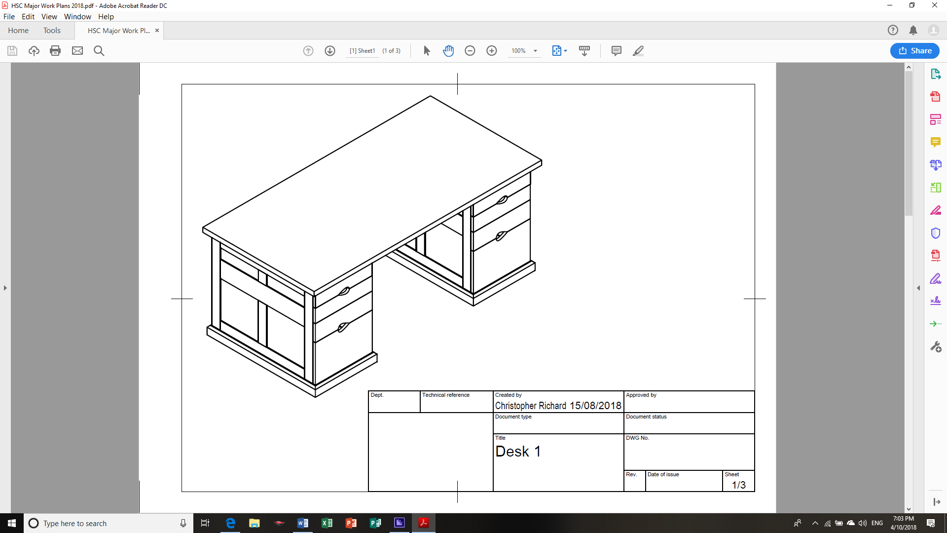Open the View menu
Viewport: 947px width, 533px height.
coord(49,16)
